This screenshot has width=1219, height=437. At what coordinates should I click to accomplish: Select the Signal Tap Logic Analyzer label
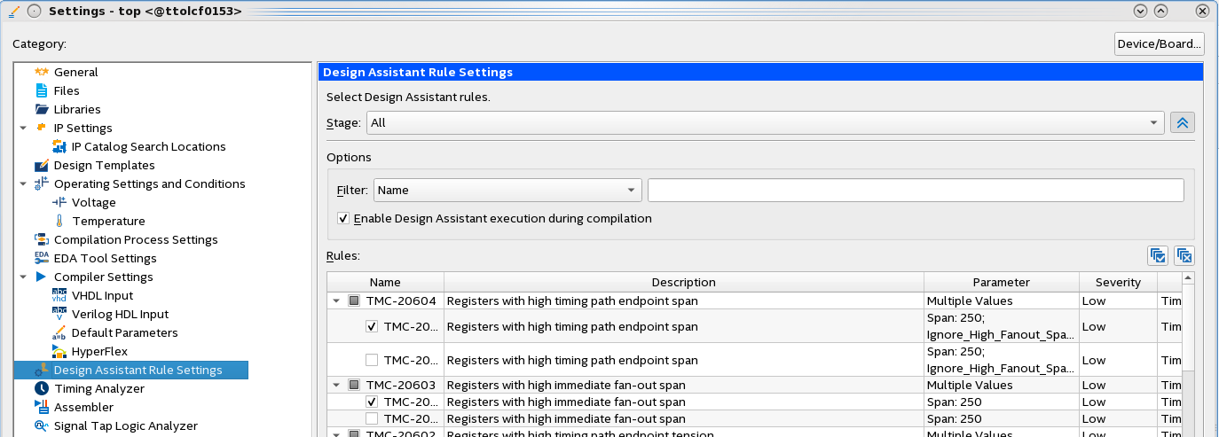click(126, 425)
